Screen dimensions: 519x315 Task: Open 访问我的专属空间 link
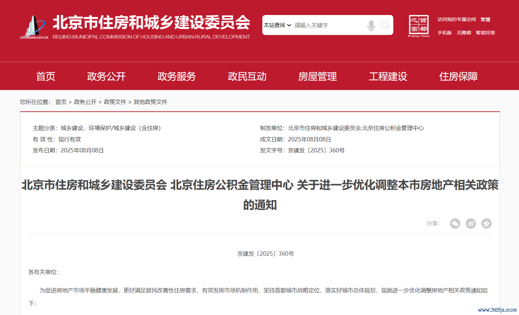[x=456, y=19]
